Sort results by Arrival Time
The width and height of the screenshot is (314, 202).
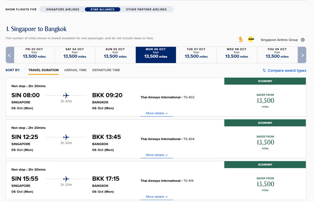coord(75,70)
